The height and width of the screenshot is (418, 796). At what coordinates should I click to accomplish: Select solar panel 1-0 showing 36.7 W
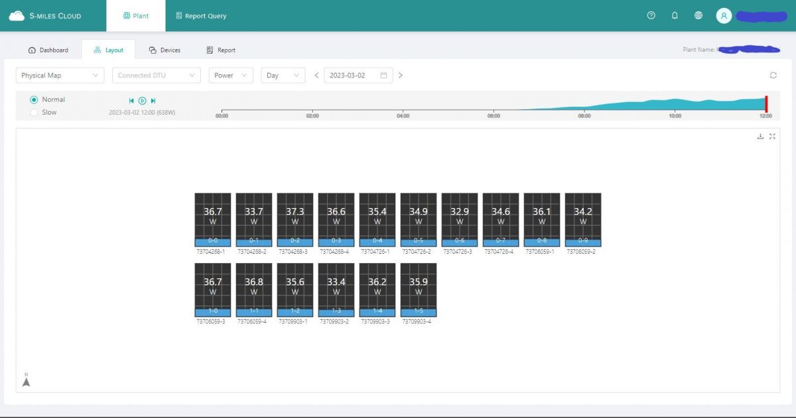click(x=213, y=290)
